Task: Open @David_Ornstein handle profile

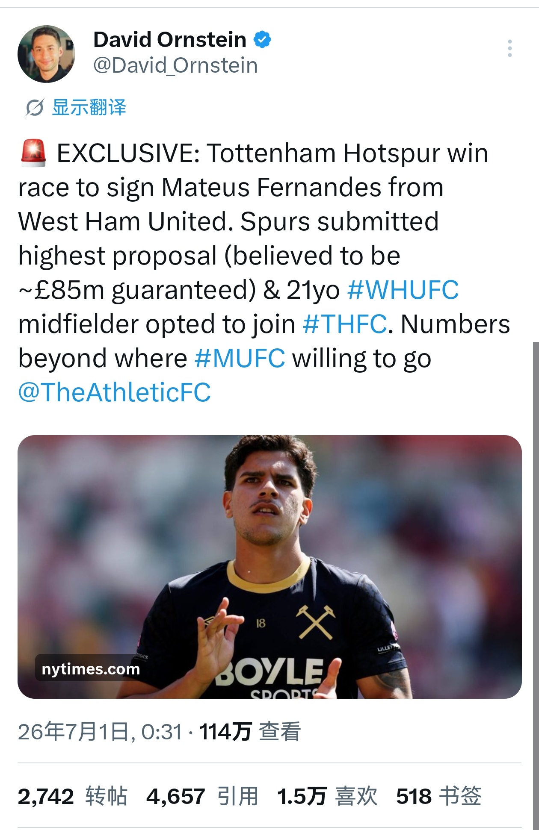Action: point(175,65)
